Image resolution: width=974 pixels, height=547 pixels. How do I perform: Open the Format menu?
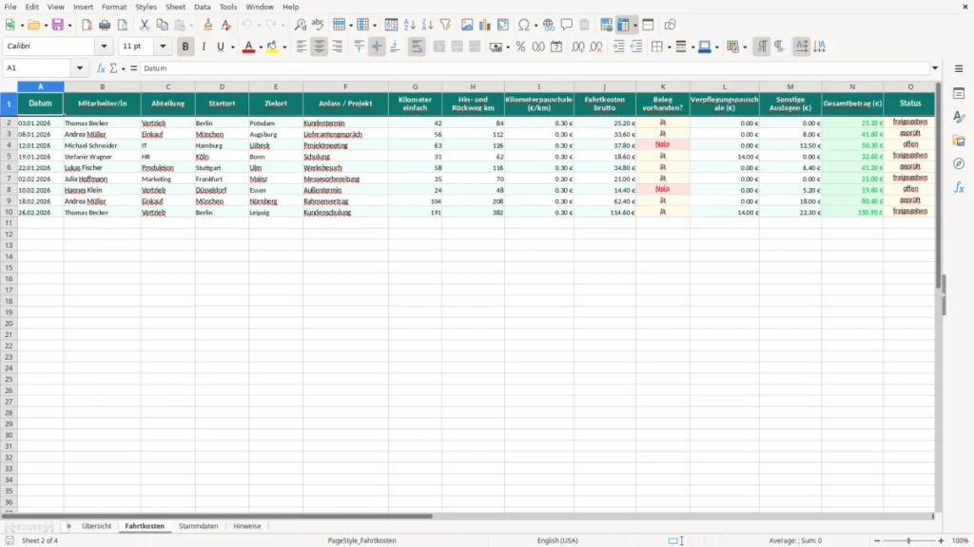(114, 7)
